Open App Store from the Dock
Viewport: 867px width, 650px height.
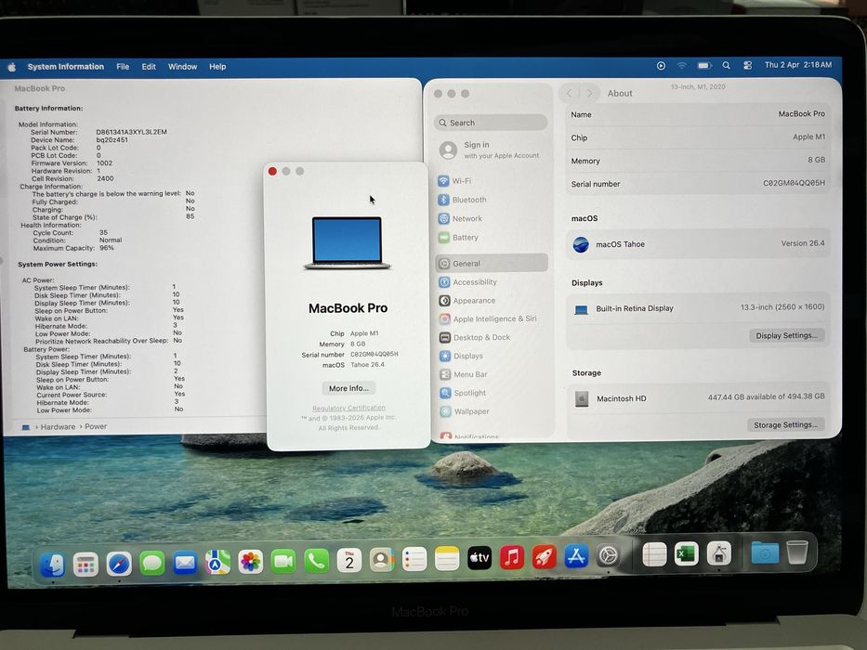point(576,556)
